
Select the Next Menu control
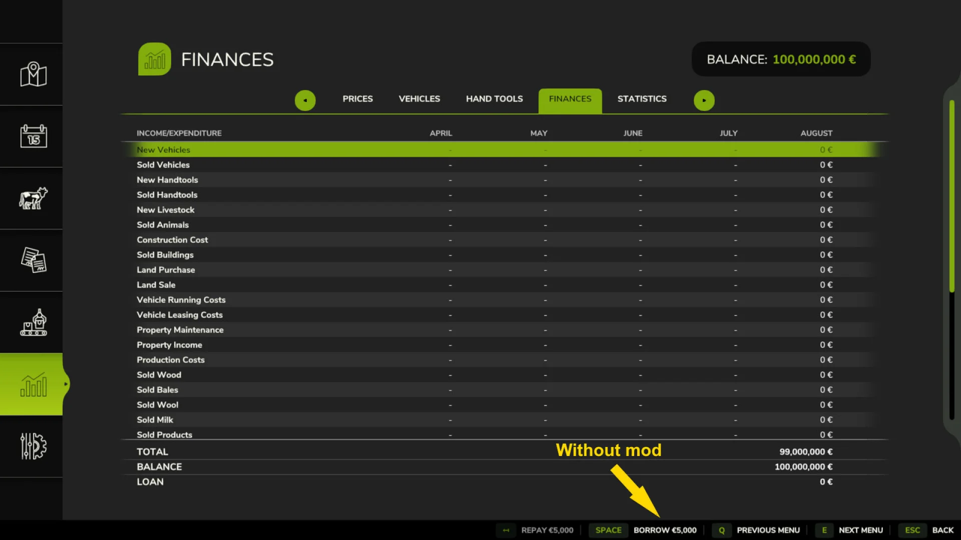click(x=860, y=530)
